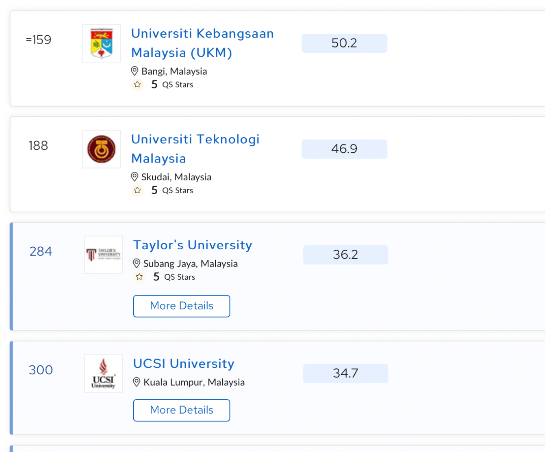Click the 34.7 overall score badge
This screenshot has width=551, height=458.
[345, 373]
